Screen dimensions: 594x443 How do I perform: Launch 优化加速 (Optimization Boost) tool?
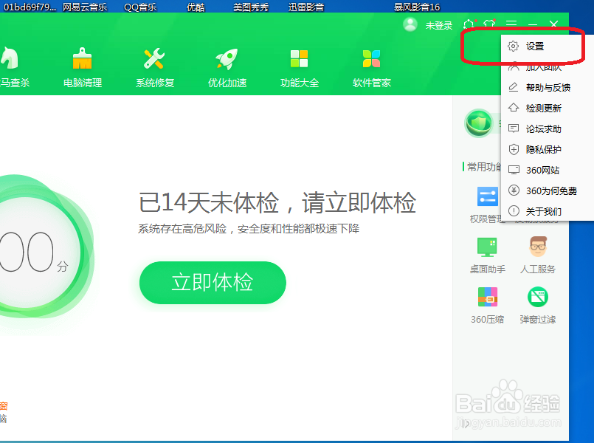coord(226,66)
